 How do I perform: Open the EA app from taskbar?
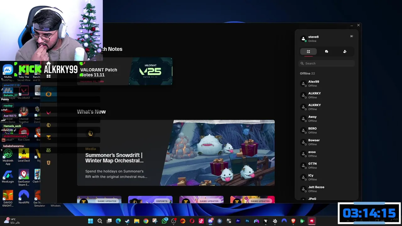coord(183,221)
